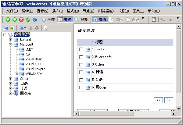Open Borland link in content table
Image resolution: width=183 pixels, height=125 pixels.
click(102, 49)
